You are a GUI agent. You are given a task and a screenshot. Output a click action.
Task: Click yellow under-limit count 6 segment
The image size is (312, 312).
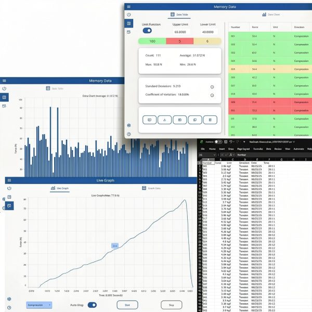[x=207, y=41]
